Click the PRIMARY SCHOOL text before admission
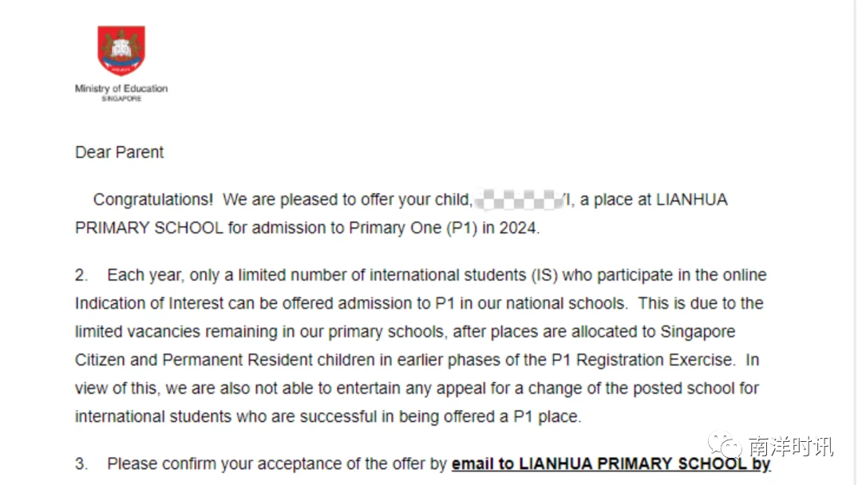Viewport: 862px width, 485px height. (x=149, y=228)
